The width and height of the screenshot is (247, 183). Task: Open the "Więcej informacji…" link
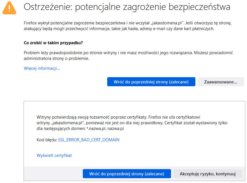pyautogui.click(x=42, y=68)
